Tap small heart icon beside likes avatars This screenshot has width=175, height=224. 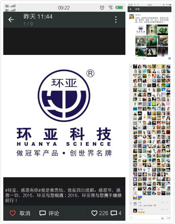pos(131,67)
